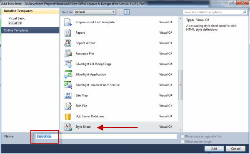The height and width of the screenshot is (154, 250).
Task: Click the Name field containing Layout.css
Action: pyautogui.click(x=106, y=137)
